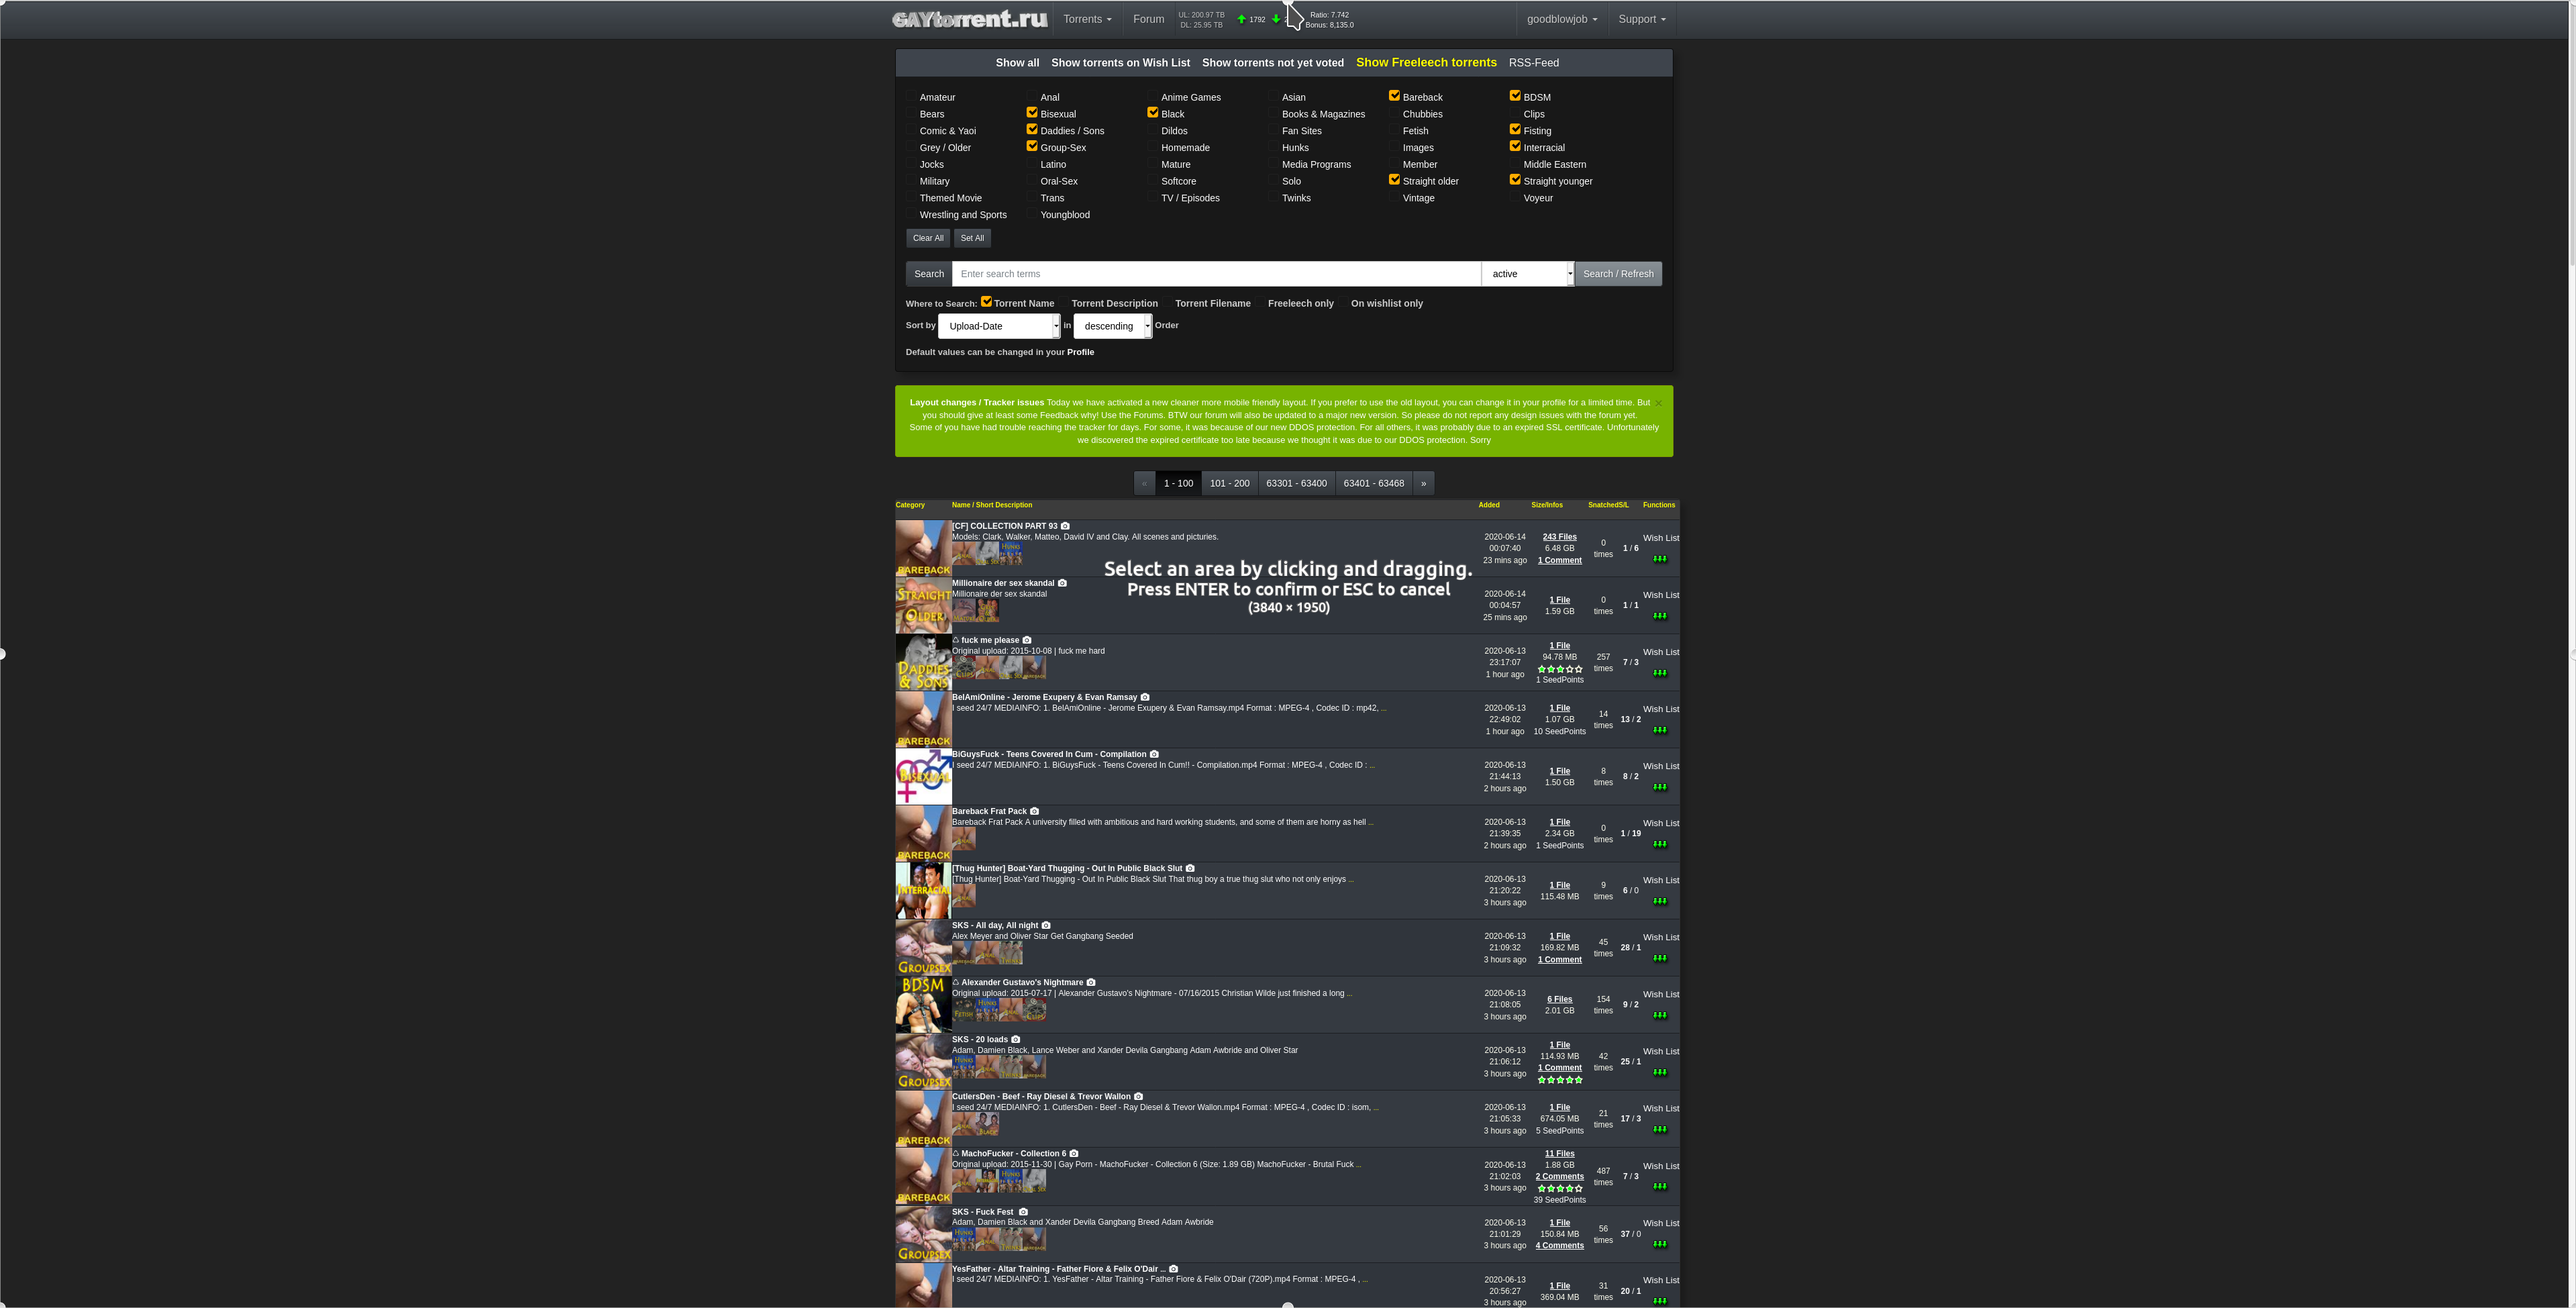Click green download arrows for CF Collection Part 93

(x=1660, y=559)
